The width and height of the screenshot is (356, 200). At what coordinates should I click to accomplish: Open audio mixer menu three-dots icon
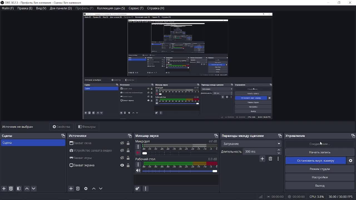pos(145,189)
